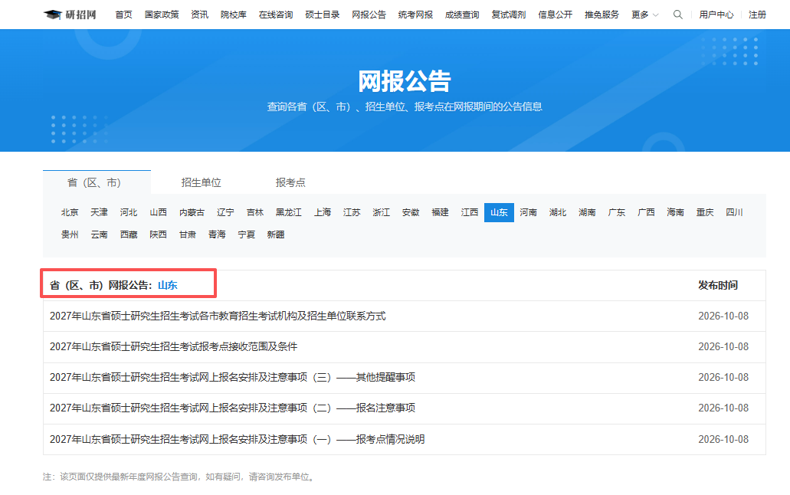Open 统考网报 navigation item
790x495 pixels.
tap(415, 15)
